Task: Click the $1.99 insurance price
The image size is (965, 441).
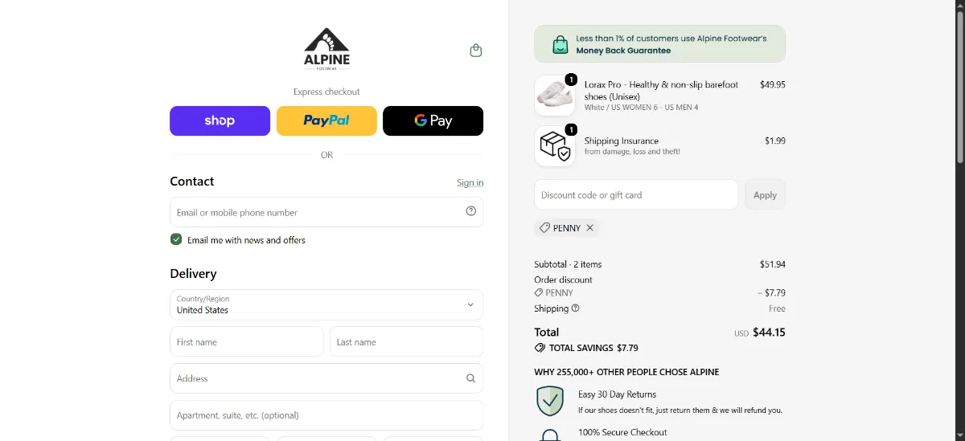Action: [775, 141]
